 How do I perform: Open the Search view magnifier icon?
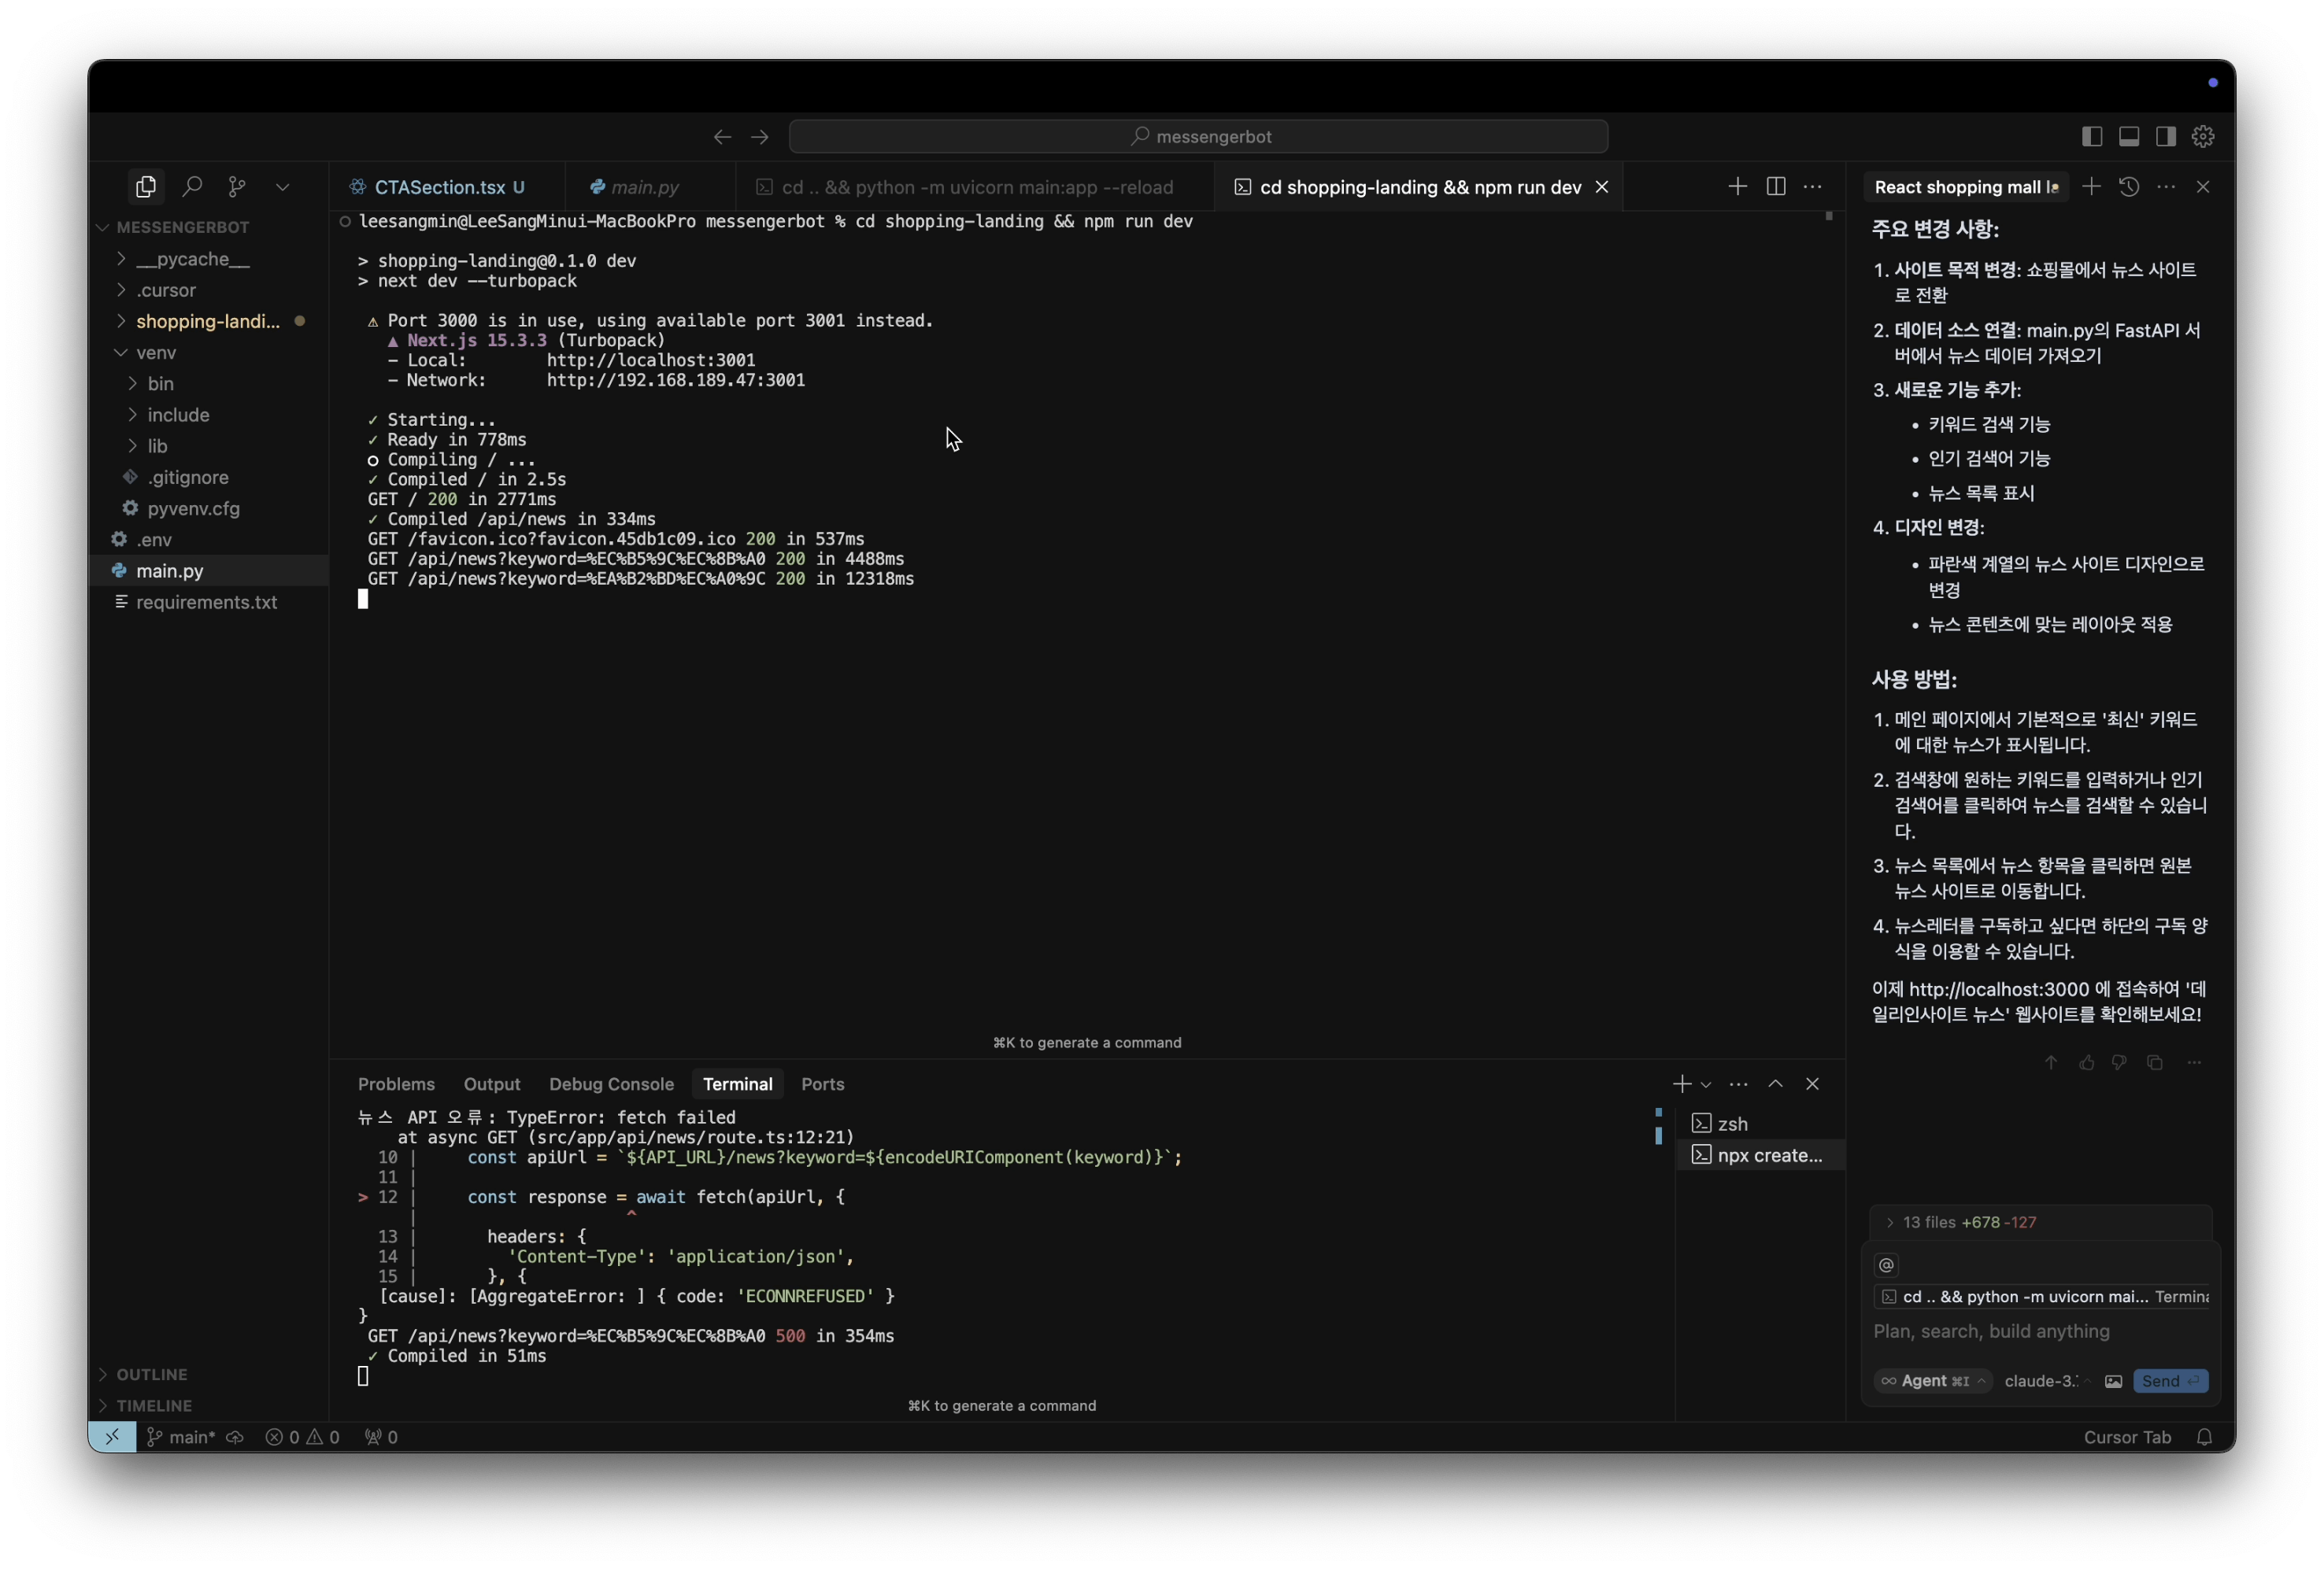pos(192,187)
